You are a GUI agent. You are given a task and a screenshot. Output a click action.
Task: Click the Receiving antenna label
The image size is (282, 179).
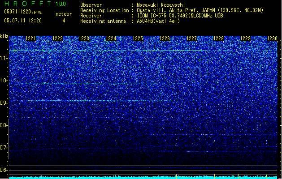tap(103, 21)
